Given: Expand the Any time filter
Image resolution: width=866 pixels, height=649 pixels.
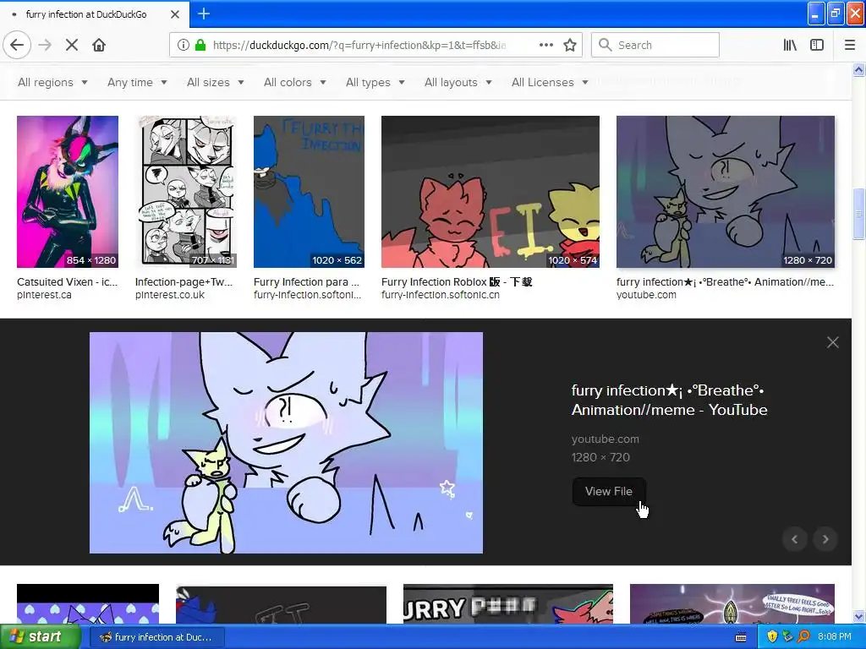Looking at the screenshot, I should point(137,82).
